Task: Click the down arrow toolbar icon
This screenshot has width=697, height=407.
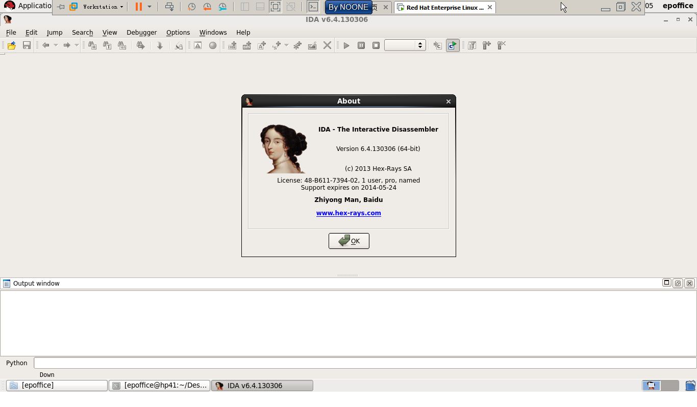Action: (160, 45)
